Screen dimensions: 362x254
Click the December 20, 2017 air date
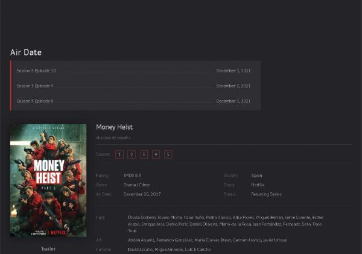pyautogui.click(x=142, y=194)
